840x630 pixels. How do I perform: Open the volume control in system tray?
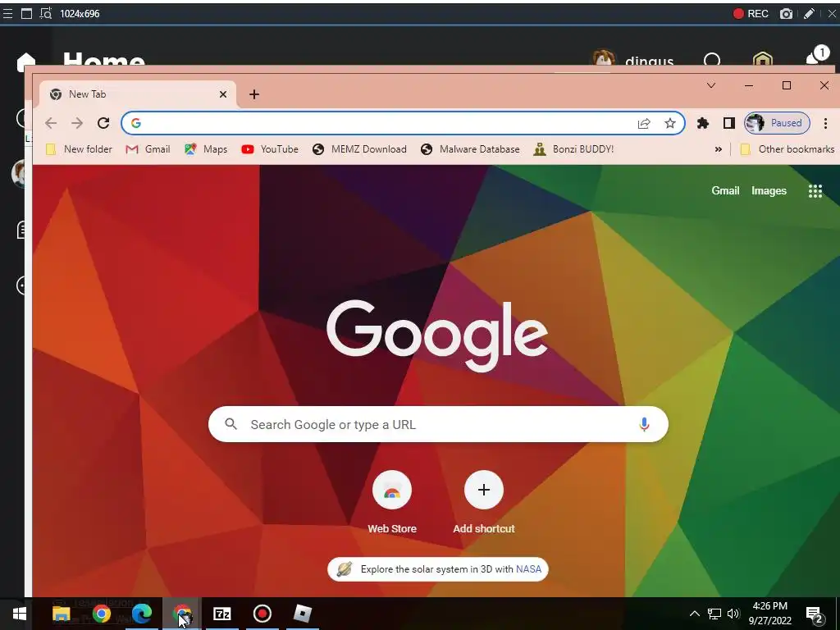tap(733, 614)
